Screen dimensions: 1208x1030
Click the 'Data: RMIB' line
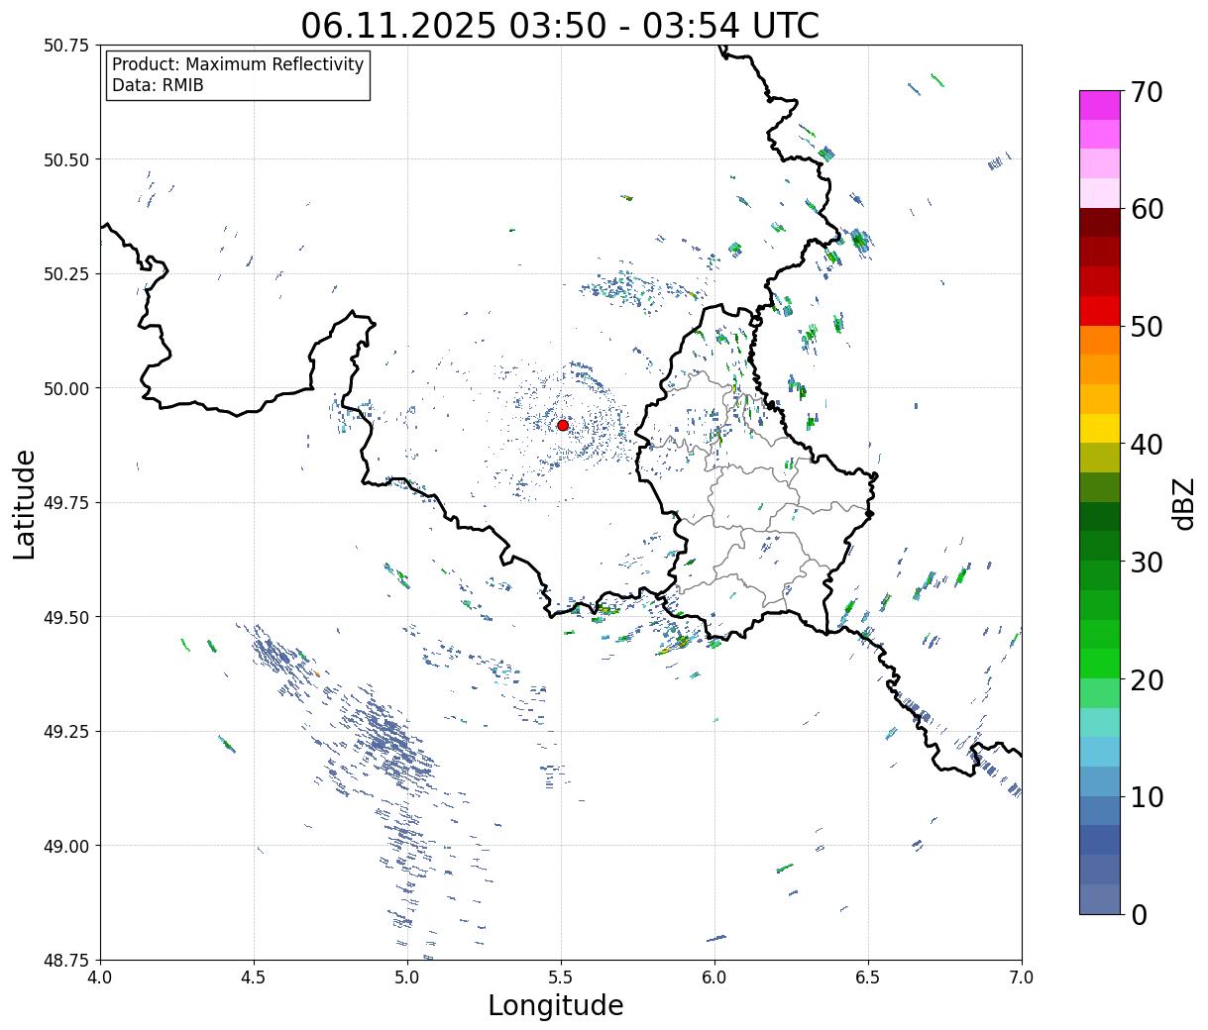[158, 85]
